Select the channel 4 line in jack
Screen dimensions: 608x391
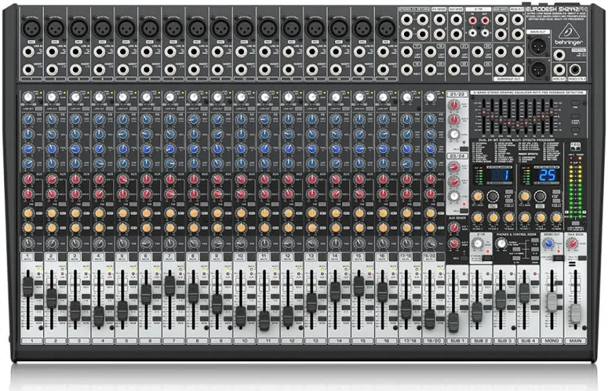click(99, 52)
